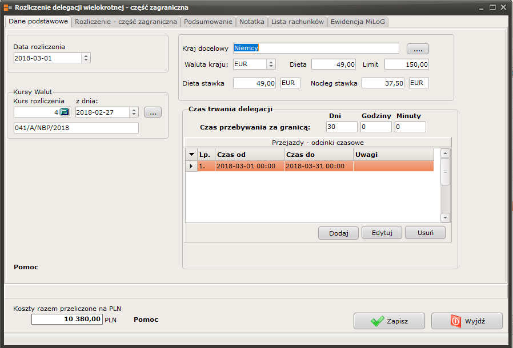This screenshot has width=513, height=348.
Task: Open the Notatka tab
Action: point(251,22)
